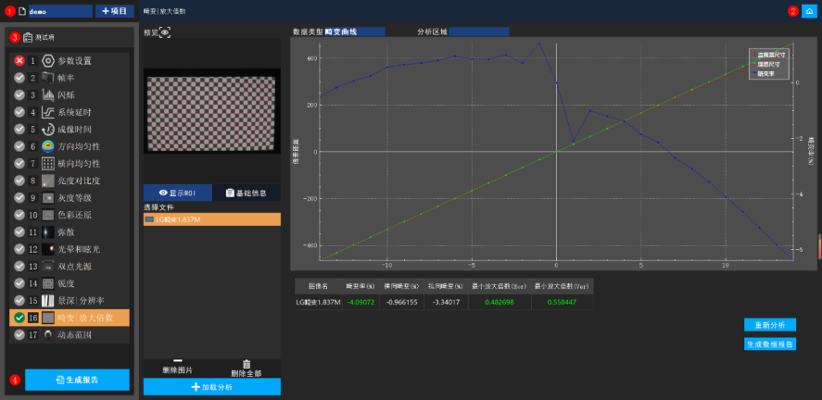
Task: Click the 重新分析 button
Action: pos(769,325)
